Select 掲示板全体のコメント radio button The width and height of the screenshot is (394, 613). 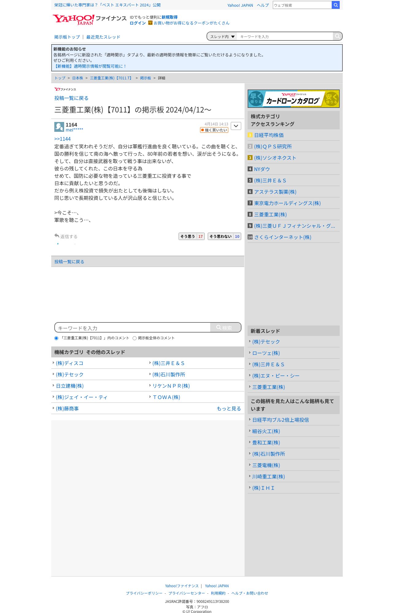coord(134,338)
